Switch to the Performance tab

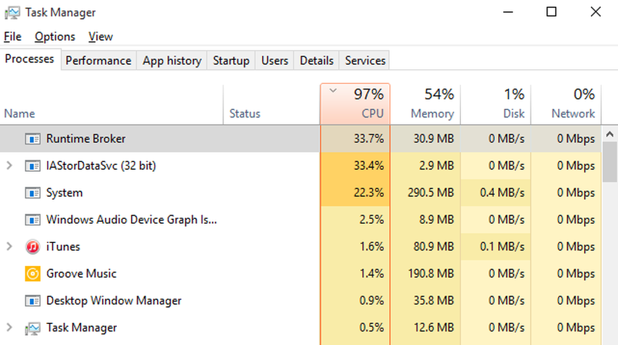98,61
